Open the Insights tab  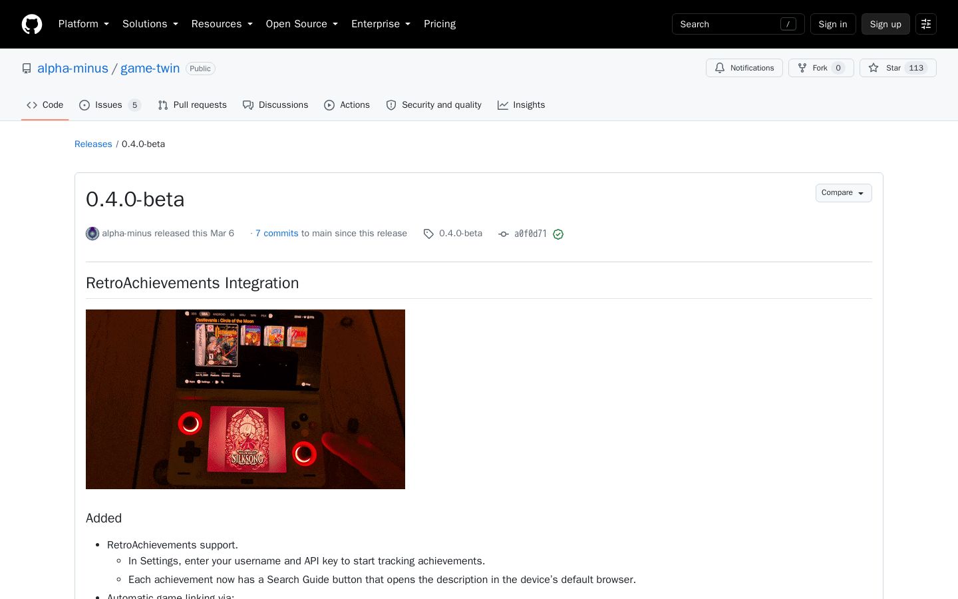click(521, 105)
